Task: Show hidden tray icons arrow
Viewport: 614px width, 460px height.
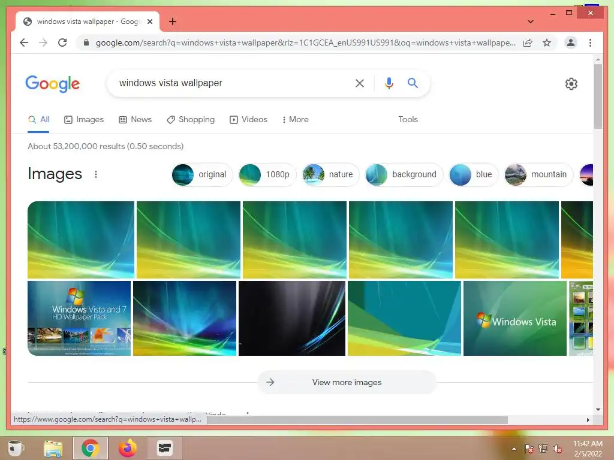Action: (514, 449)
